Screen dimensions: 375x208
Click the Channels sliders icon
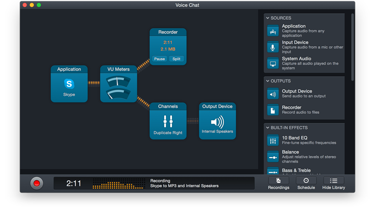pyautogui.click(x=168, y=121)
